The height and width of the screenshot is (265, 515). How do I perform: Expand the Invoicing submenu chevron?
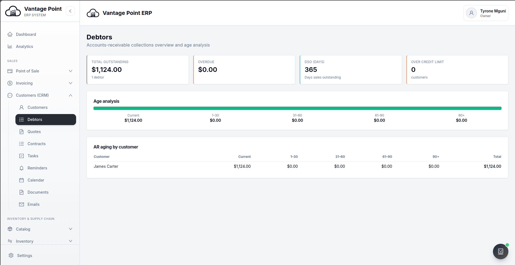[x=71, y=83]
